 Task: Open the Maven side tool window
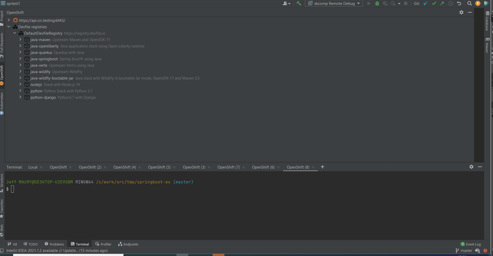coord(487,45)
